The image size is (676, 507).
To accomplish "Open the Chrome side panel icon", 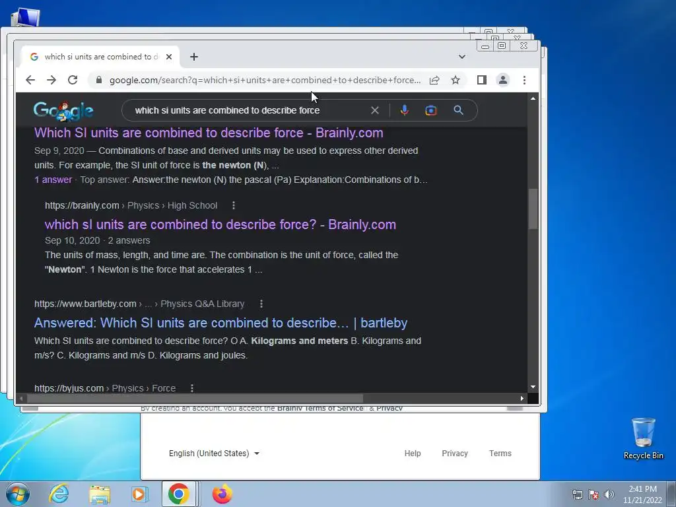I will click(481, 80).
